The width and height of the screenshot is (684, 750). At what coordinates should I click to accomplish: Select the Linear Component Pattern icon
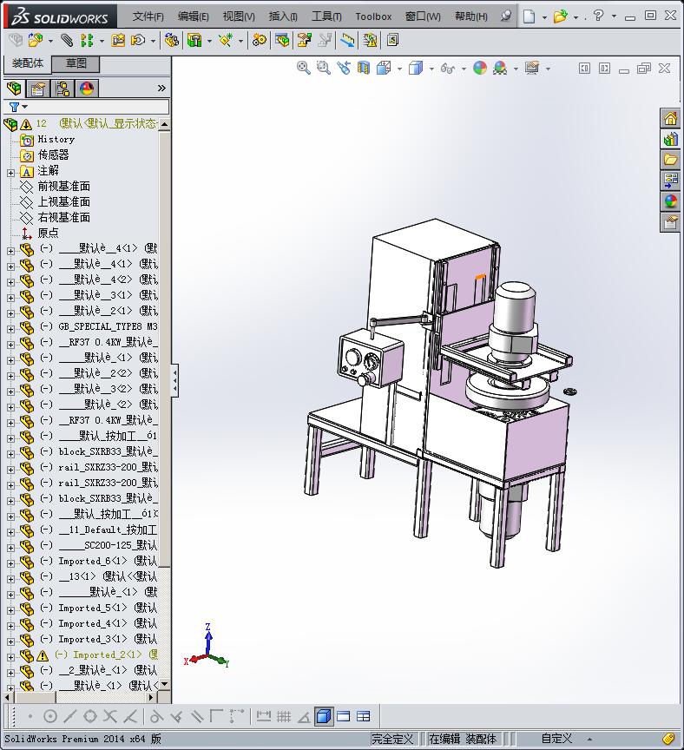pyautogui.click(x=87, y=40)
